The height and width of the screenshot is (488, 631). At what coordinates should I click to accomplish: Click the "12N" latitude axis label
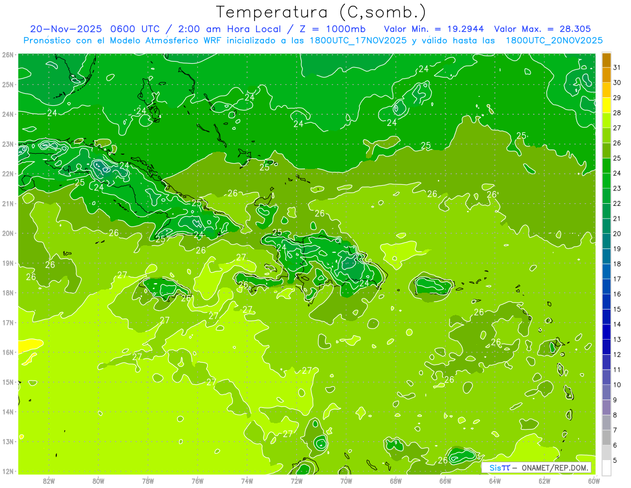tap(8, 471)
